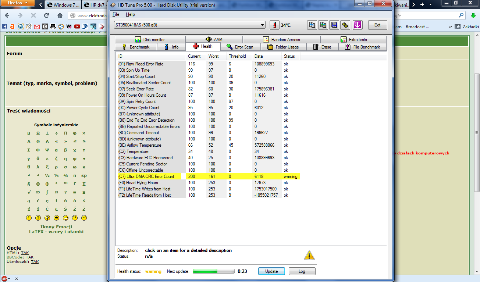Open the orange 'a' bookmark icon in Firefox
480x282 pixels.
[13, 26]
